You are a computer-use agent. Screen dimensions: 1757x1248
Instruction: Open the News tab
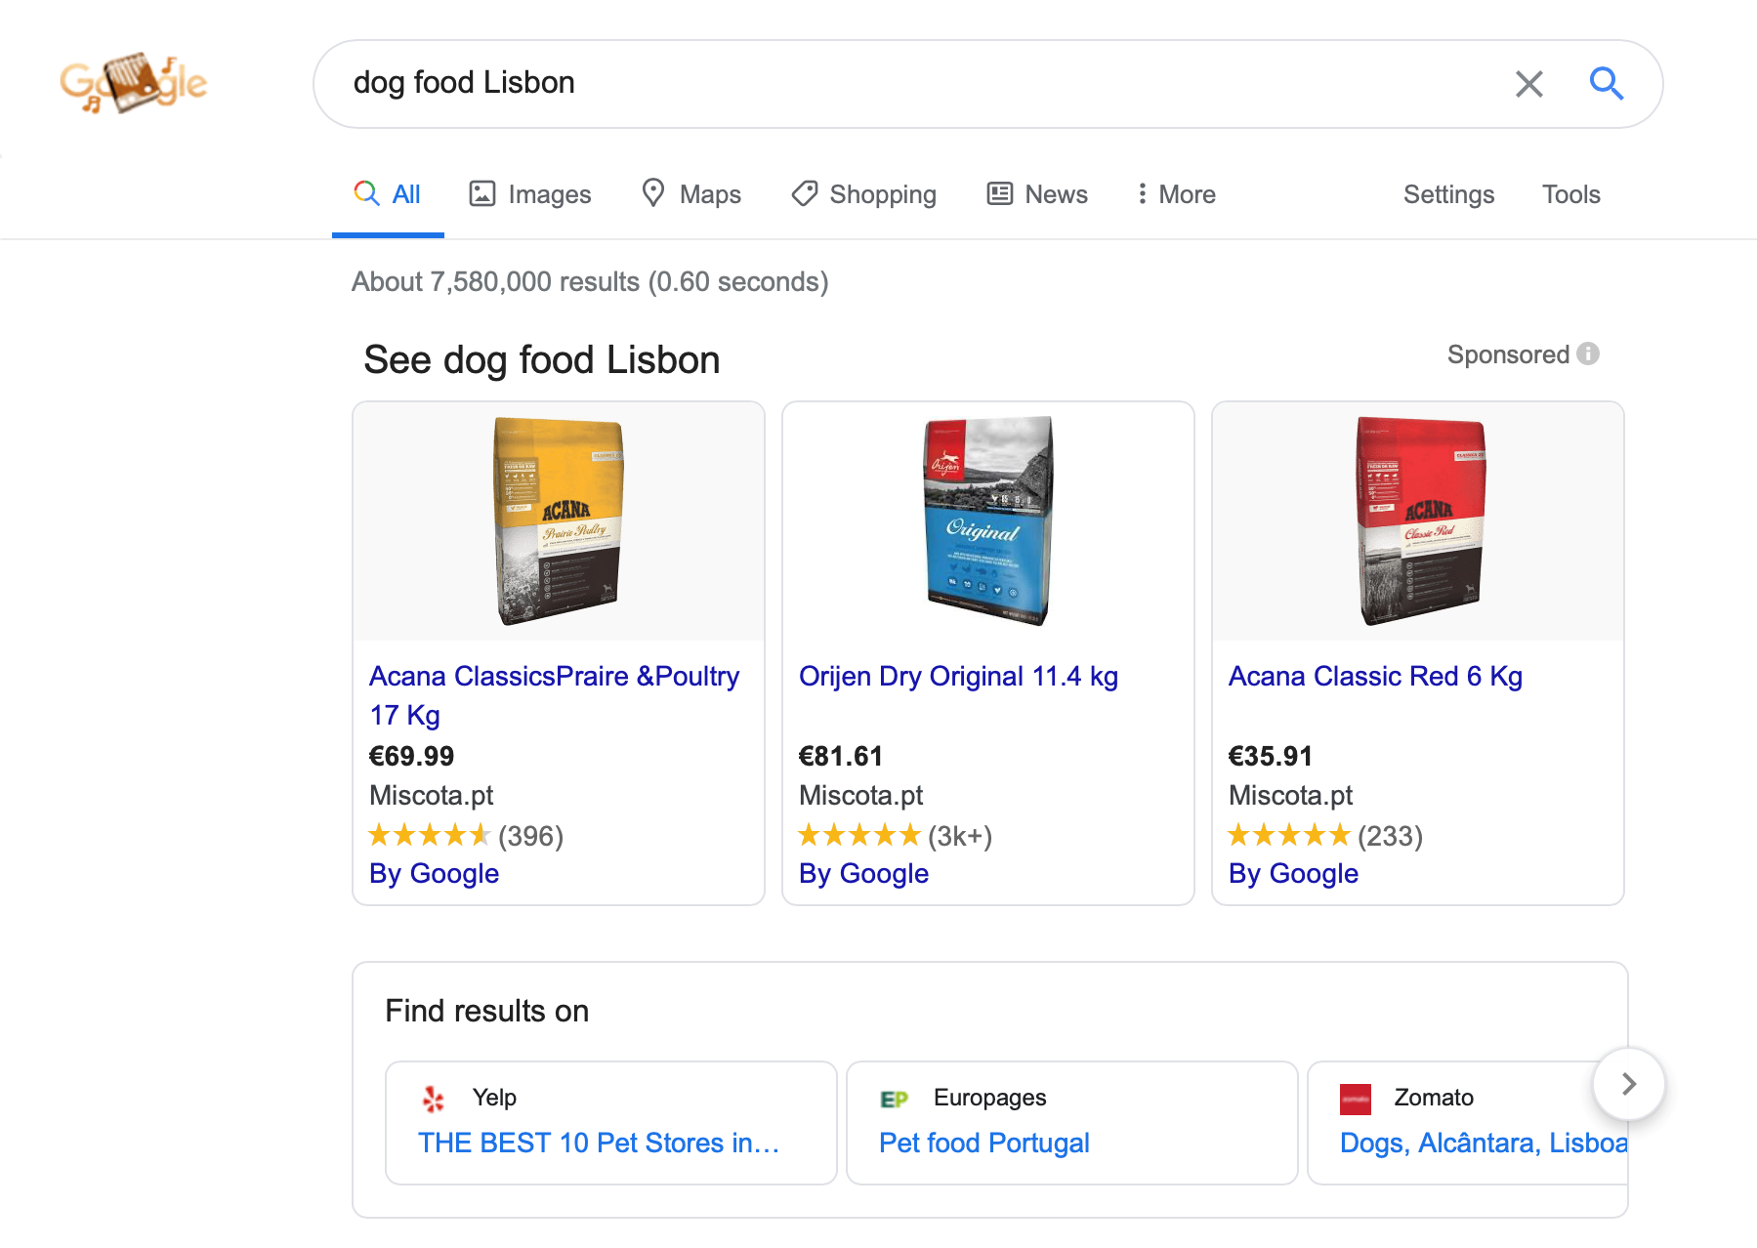pyautogui.click(x=1037, y=194)
